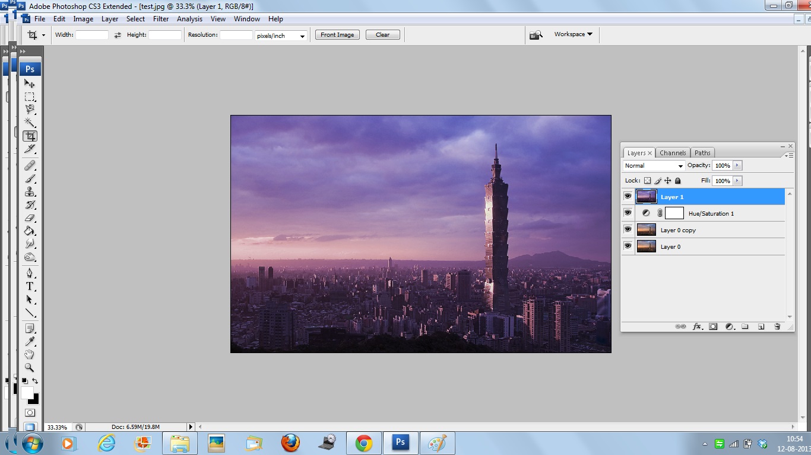Open Firefox from the taskbar
The width and height of the screenshot is (811, 455).
290,443
